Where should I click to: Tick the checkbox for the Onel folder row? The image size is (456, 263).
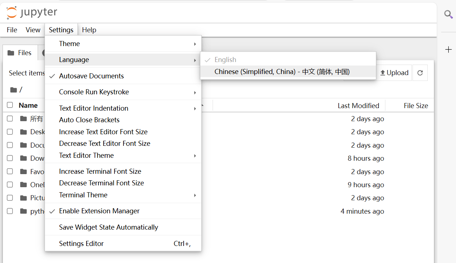(10, 185)
